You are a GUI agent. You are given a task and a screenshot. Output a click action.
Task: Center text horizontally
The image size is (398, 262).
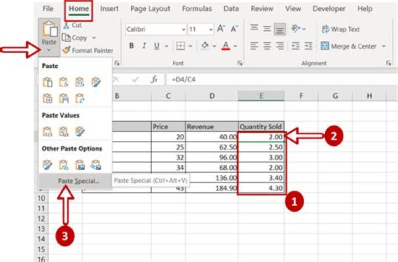pos(267,46)
